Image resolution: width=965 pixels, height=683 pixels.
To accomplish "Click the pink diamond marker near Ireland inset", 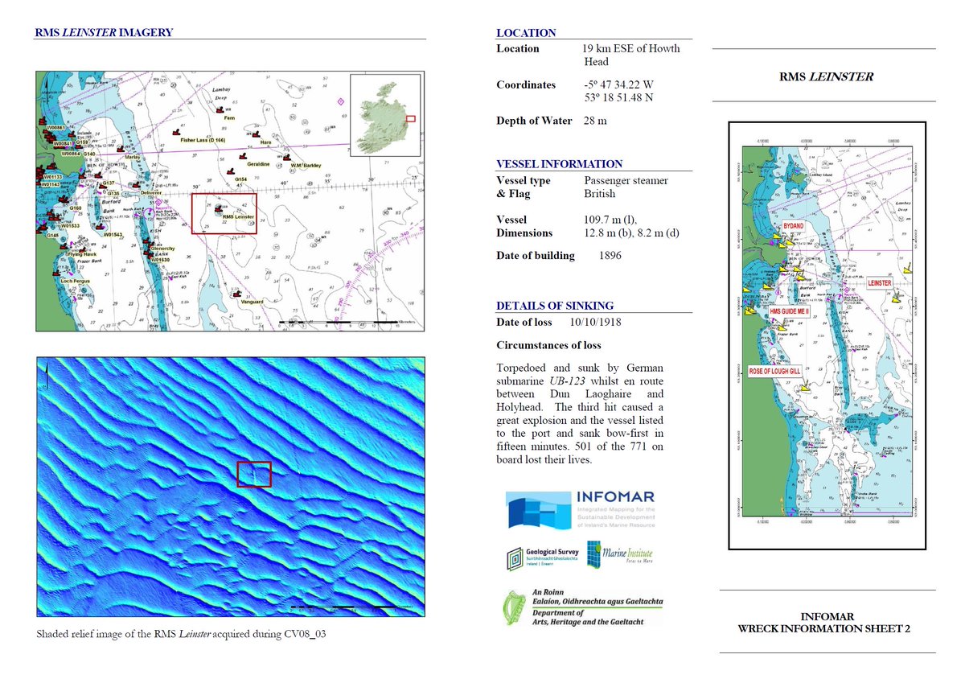I will (340, 101).
